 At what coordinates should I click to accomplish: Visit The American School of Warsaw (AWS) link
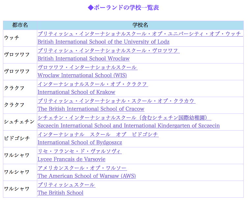(87, 176)
